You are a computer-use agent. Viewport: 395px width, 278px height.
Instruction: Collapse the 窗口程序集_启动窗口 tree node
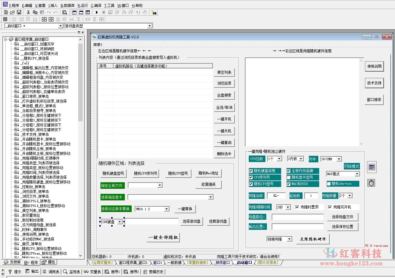[x=5, y=39]
